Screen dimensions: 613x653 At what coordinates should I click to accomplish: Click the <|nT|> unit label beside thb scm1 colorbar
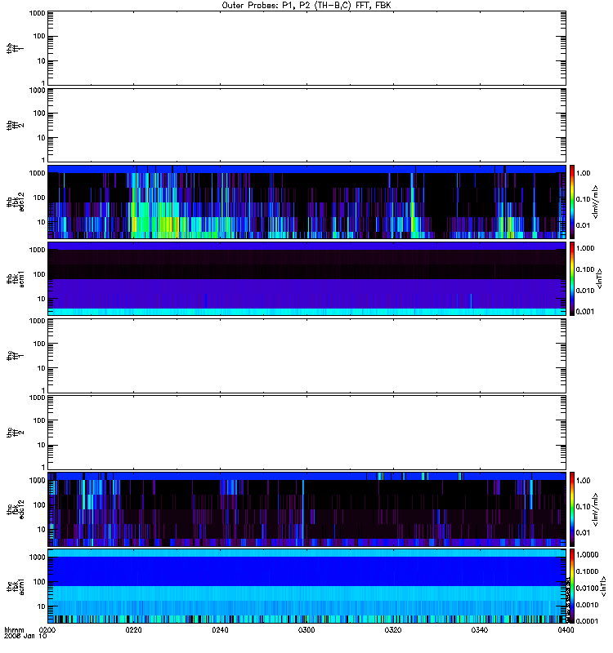click(x=599, y=278)
